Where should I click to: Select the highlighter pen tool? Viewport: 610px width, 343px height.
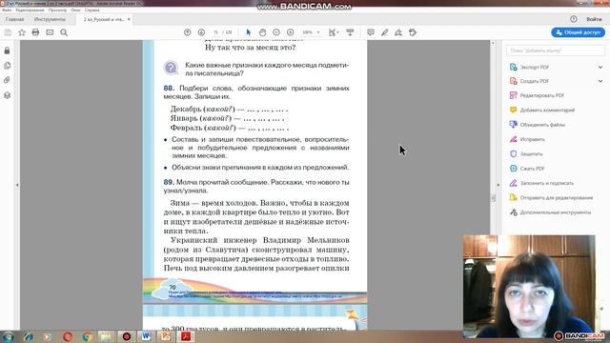pos(384,32)
